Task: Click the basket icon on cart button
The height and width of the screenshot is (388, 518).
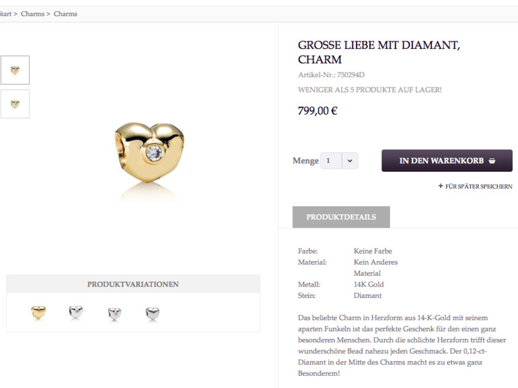Action: (x=492, y=161)
